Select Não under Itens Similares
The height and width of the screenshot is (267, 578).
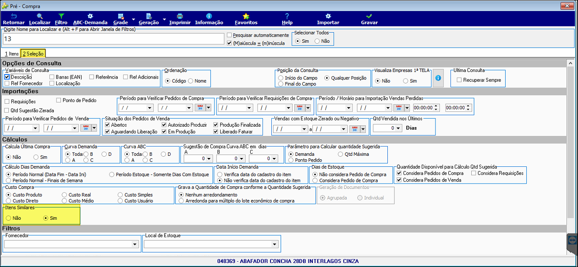(x=9, y=218)
